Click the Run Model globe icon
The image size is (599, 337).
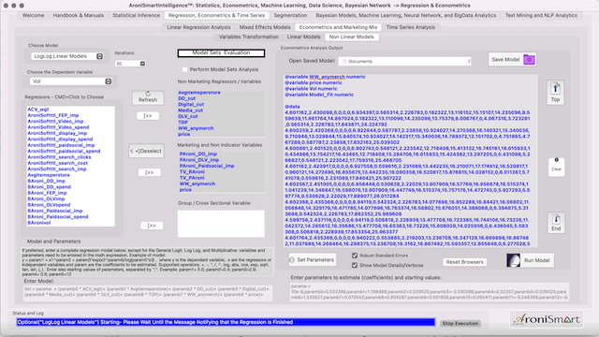point(513,260)
